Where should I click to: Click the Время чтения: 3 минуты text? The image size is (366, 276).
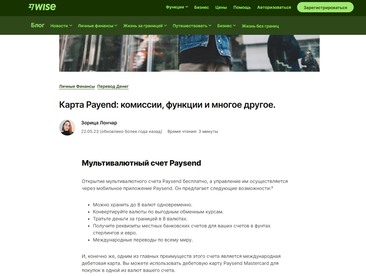193,131
